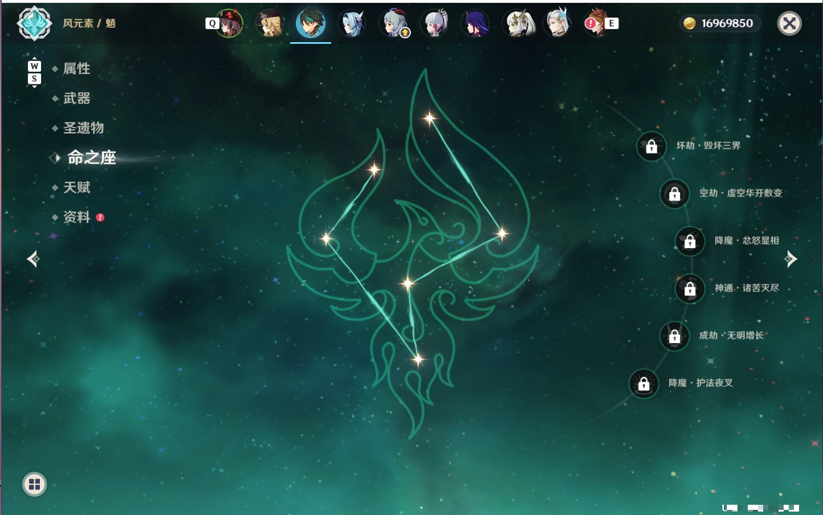Open the grid menu button at bottom left
This screenshot has width=823, height=515.
(x=34, y=484)
